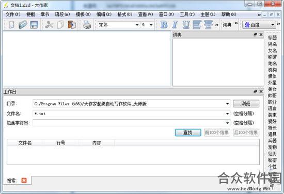284x194 pixels.
Task: Close the 词典 panel
Action: coord(261,35)
